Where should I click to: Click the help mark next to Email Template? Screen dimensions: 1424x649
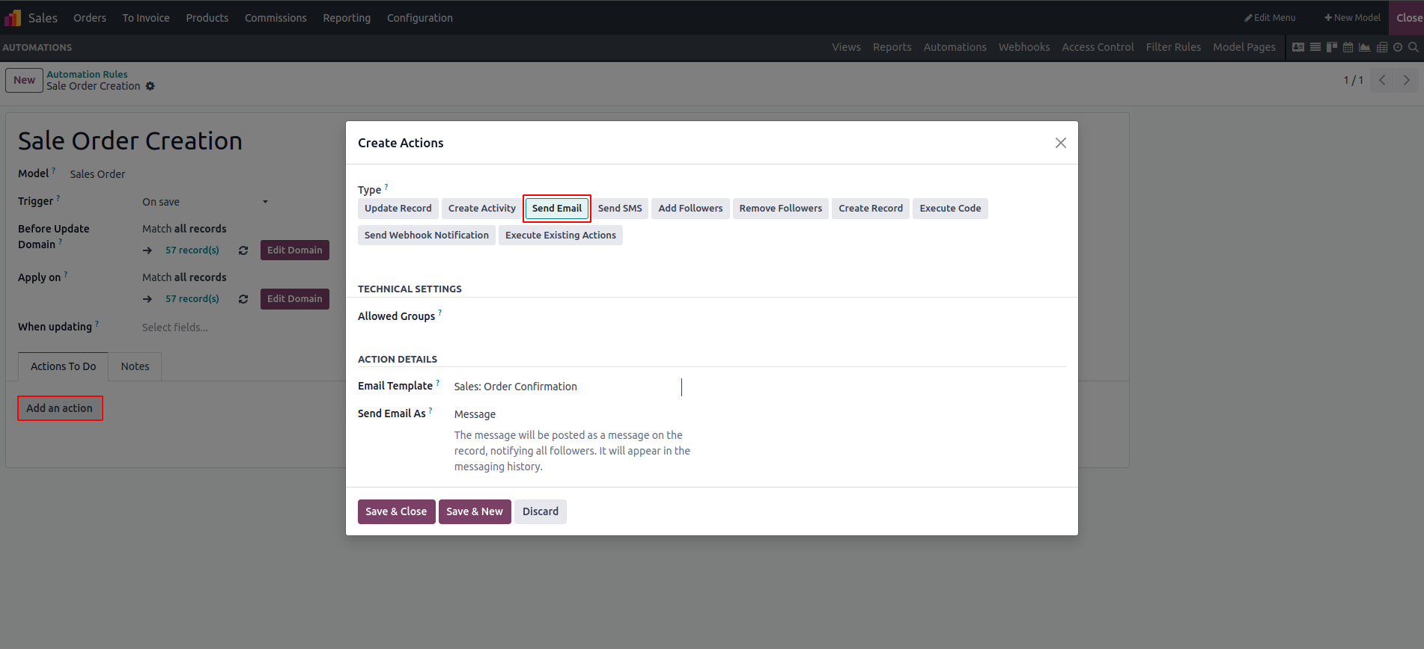point(438,382)
